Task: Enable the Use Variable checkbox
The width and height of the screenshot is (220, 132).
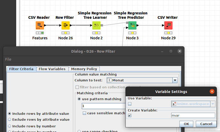Action: 130,104
